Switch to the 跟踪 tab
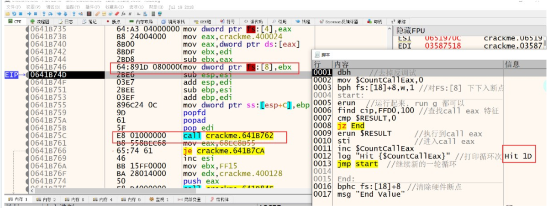The image size is (548, 208). 398,21
